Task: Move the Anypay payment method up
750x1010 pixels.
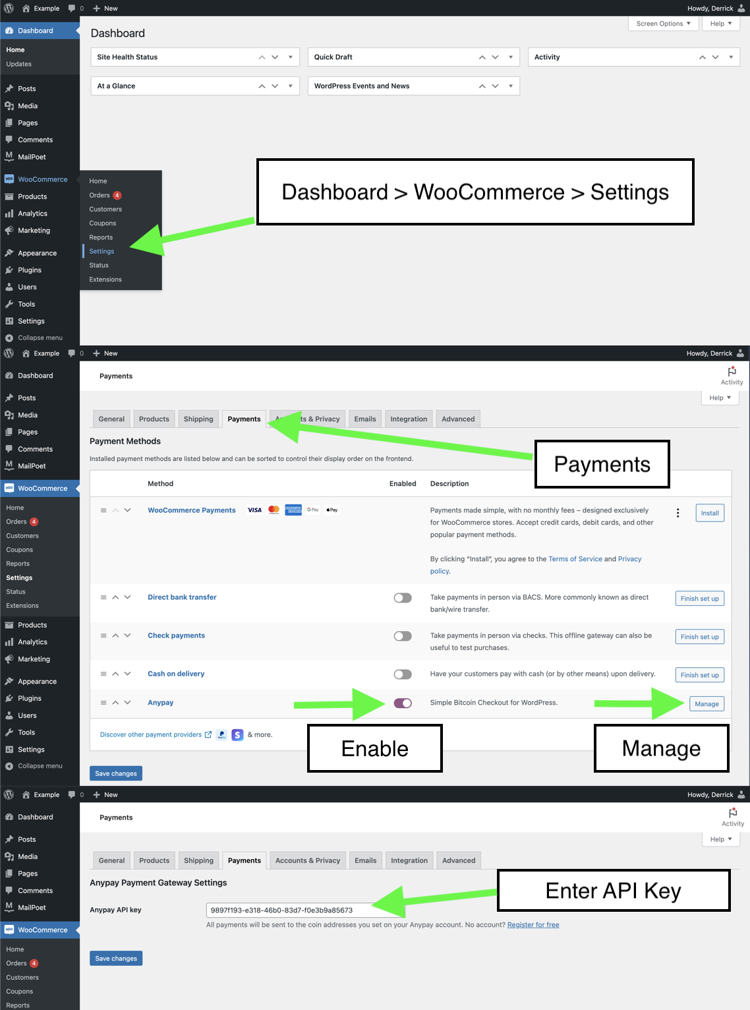Action: pyautogui.click(x=115, y=703)
